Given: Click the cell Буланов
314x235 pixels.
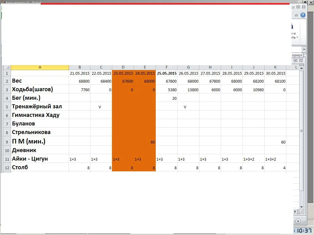Looking at the screenshot, I should point(40,124).
